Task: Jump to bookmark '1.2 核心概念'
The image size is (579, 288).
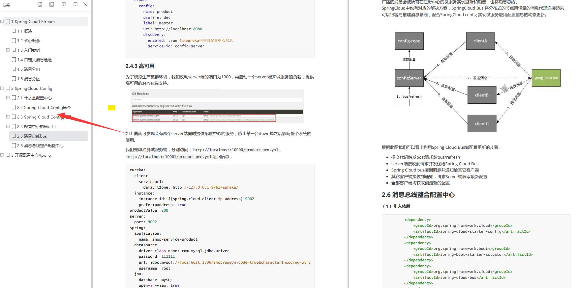Action: pos(29,40)
